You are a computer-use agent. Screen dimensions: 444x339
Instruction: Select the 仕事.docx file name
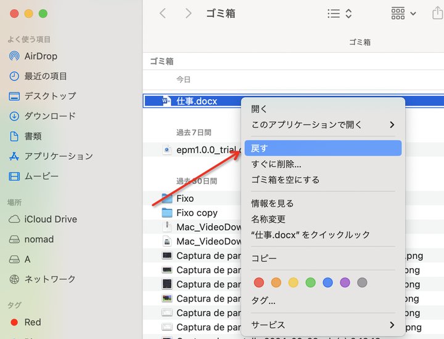pyautogui.click(x=197, y=101)
